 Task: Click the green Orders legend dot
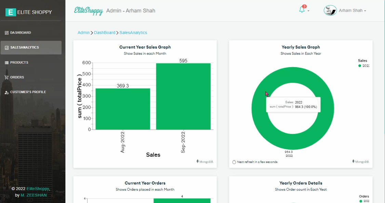point(360,201)
